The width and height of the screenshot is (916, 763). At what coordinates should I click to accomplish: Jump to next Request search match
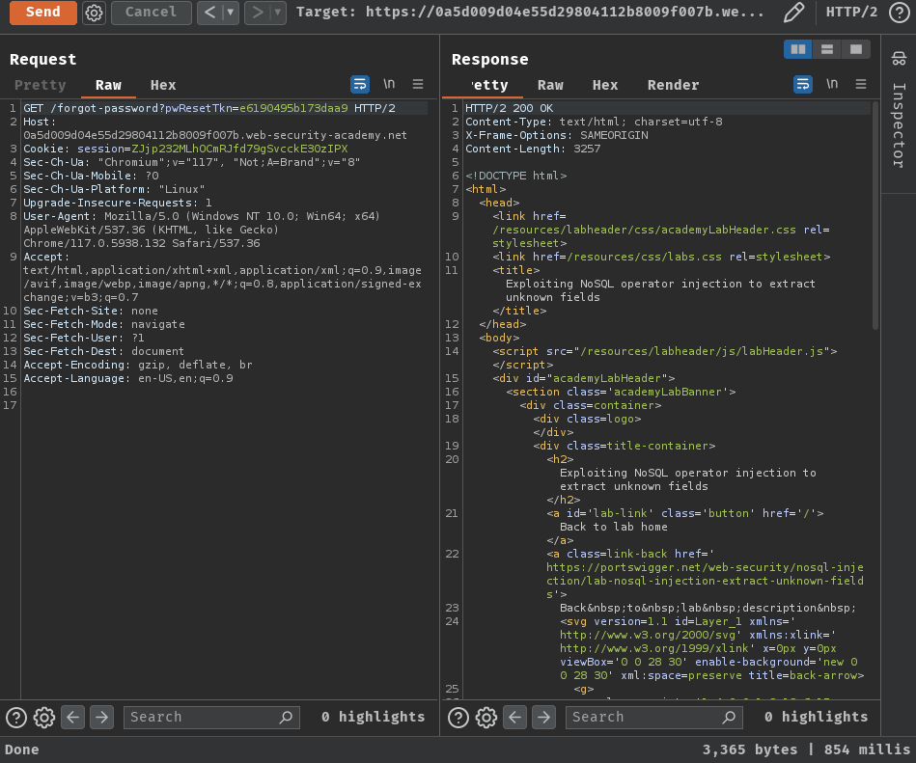coord(101,718)
